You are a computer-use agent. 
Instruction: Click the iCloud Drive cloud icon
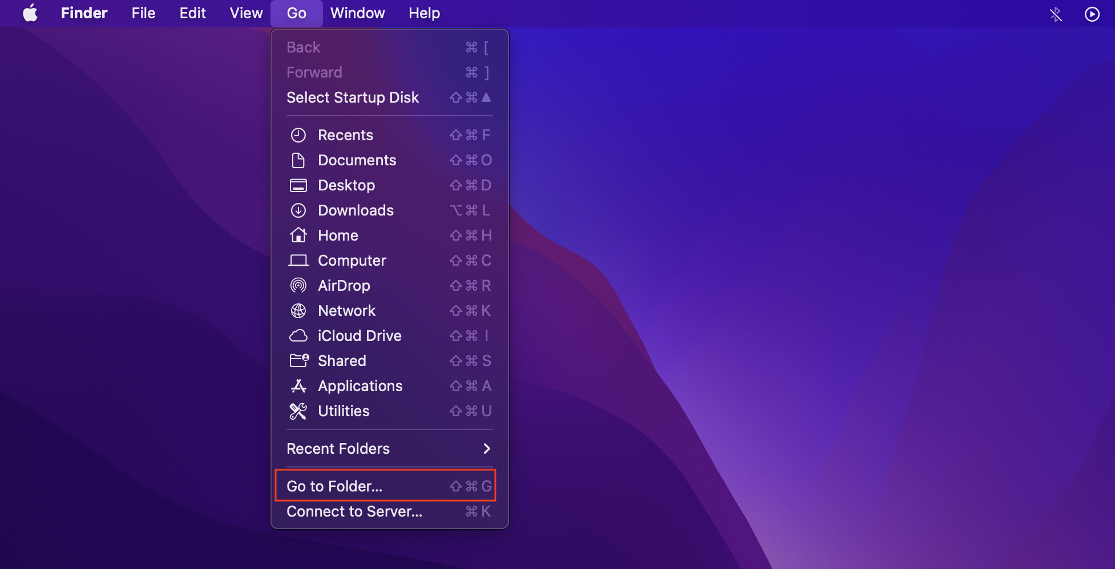298,336
